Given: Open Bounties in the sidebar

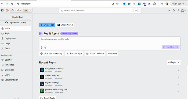Looking at the screenshot, I should click(16, 60).
